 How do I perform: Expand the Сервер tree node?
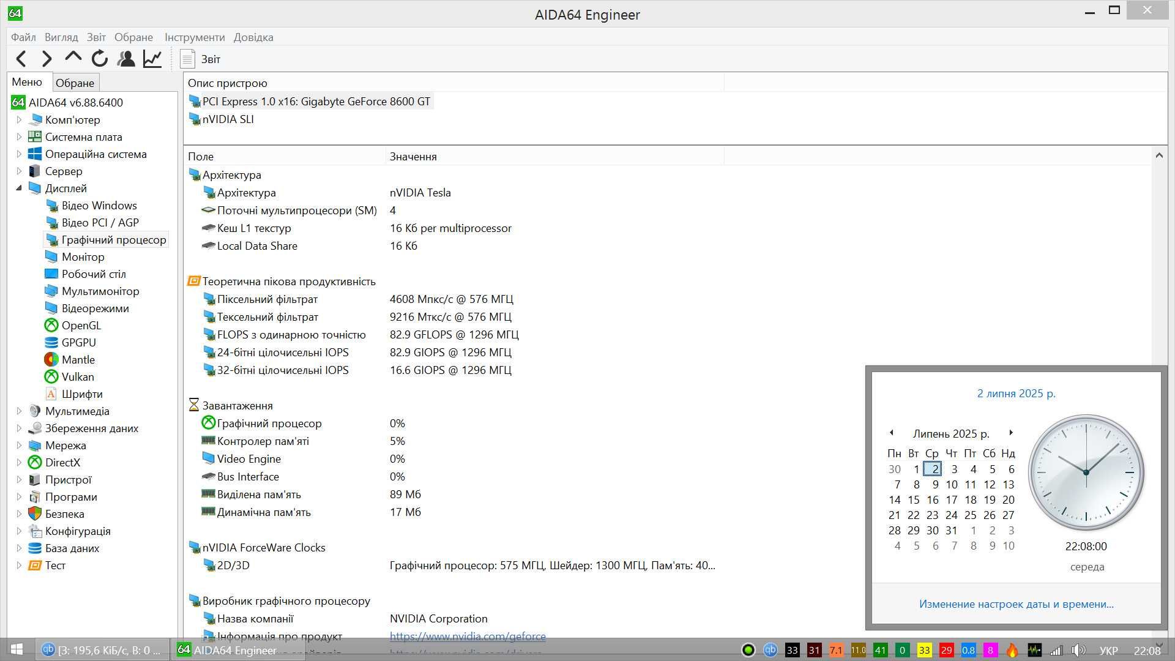(x=18, y=171)
